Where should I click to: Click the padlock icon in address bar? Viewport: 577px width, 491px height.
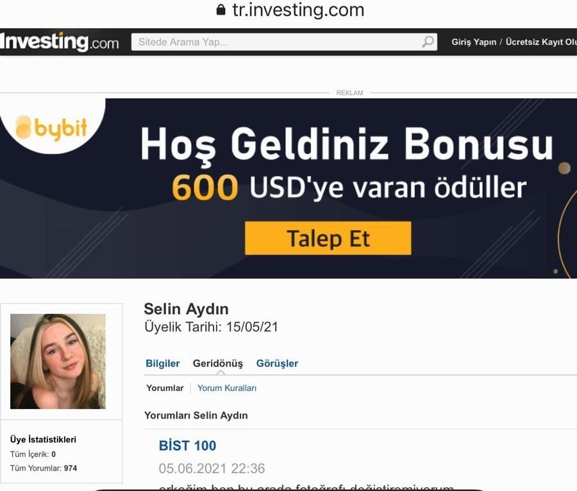point(221,10)
